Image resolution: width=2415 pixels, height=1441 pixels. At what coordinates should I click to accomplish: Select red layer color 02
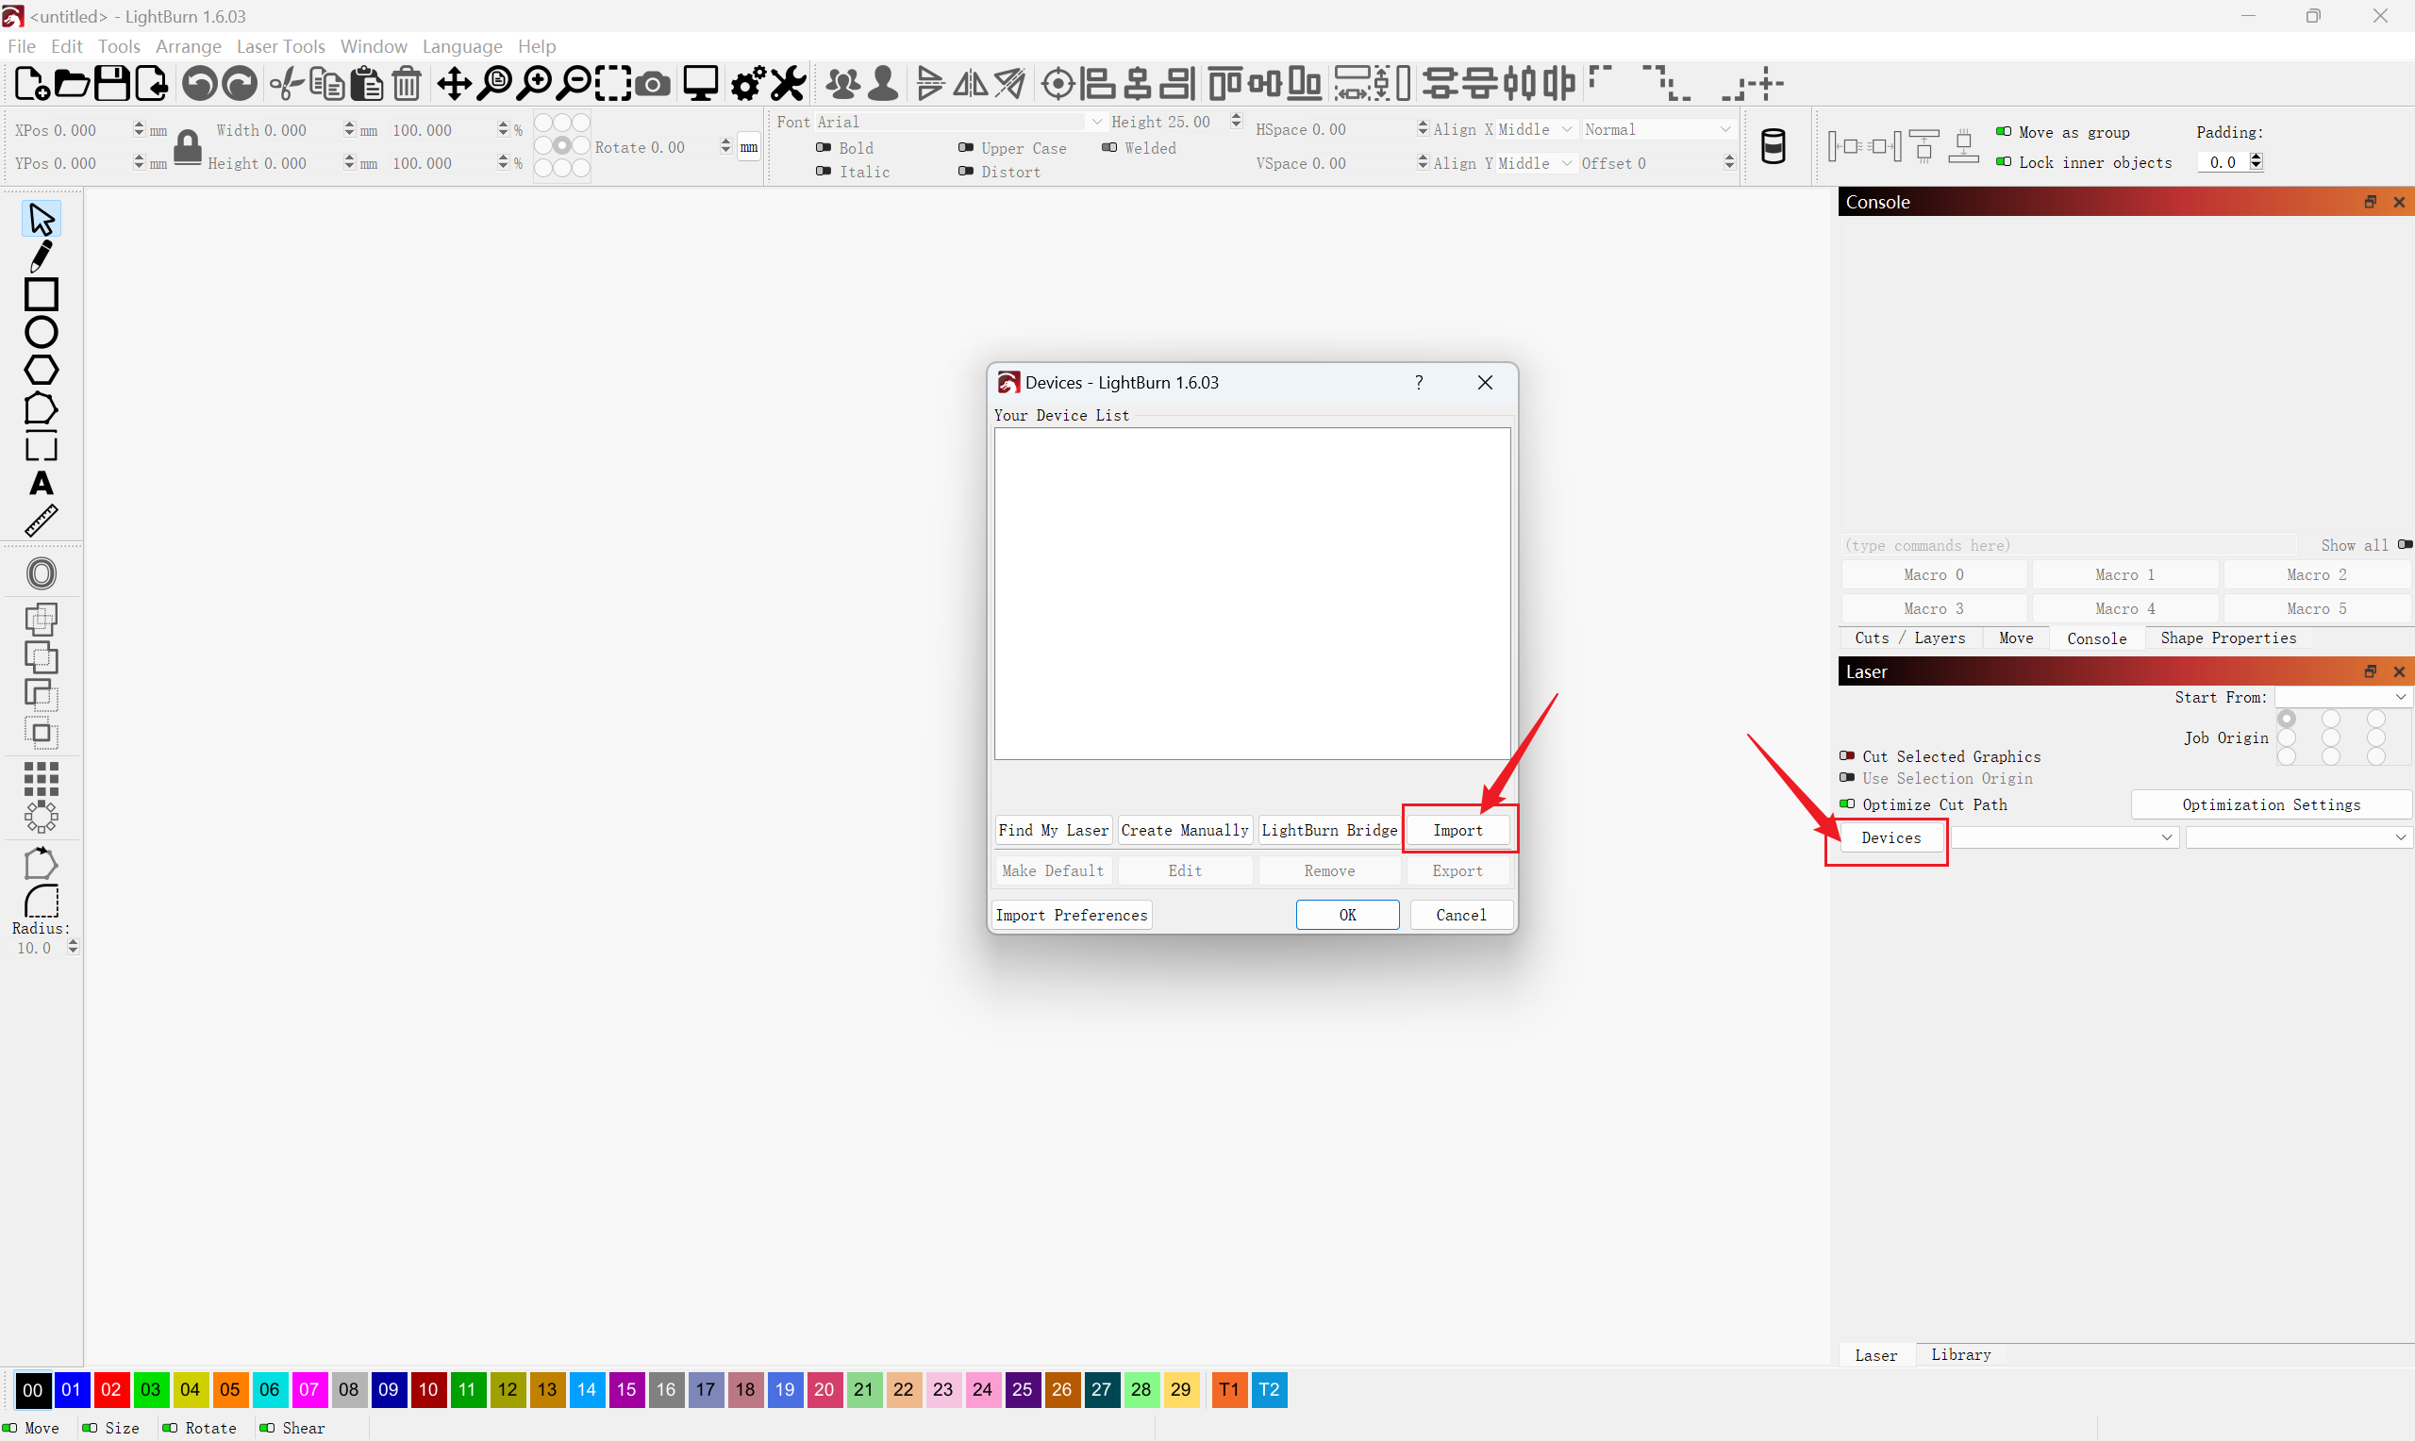(x=110, y=1389)
